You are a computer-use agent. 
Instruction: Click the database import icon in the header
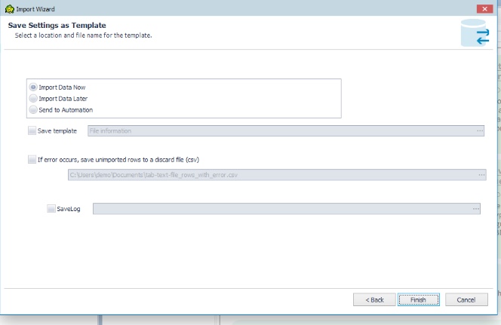[475, 34]
